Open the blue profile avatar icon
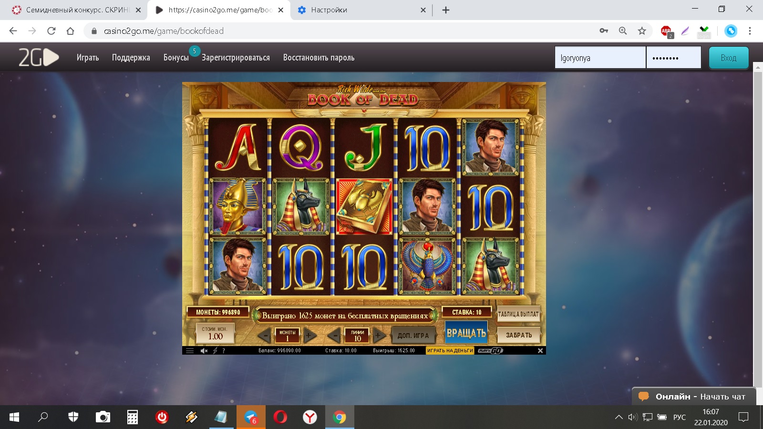763x429 pixels. click(731, 31)
